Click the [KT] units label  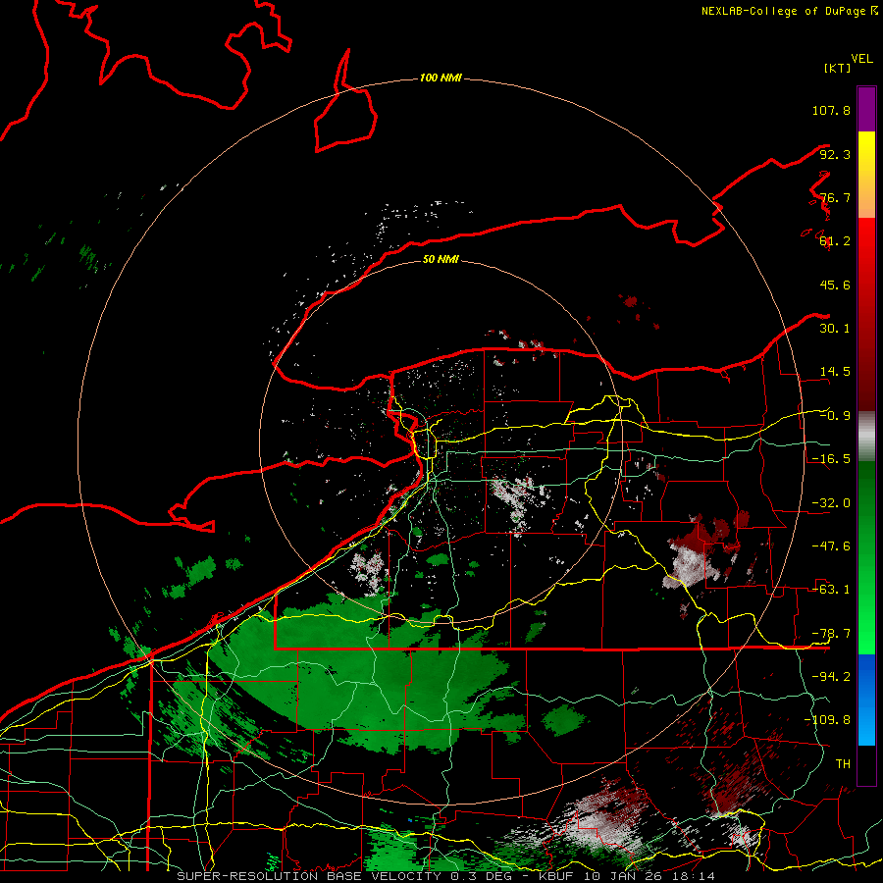[838, 69]
